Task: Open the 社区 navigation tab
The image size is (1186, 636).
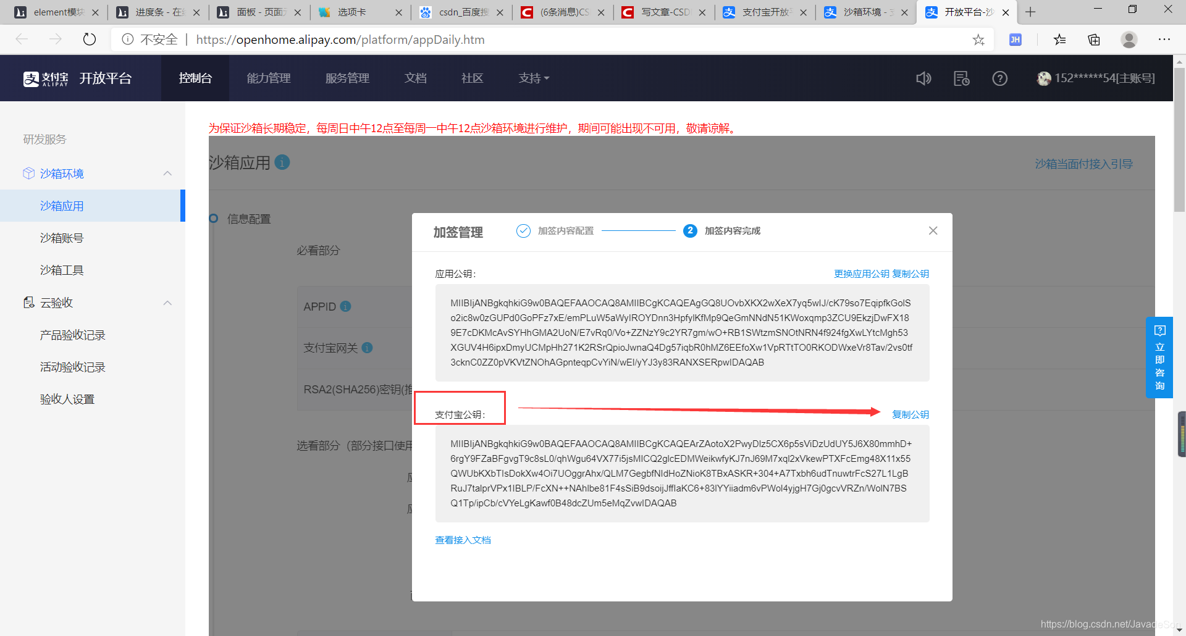Action: tap(472, 78)
